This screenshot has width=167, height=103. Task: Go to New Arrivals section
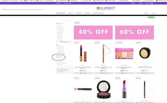click(x=61, y=13)
